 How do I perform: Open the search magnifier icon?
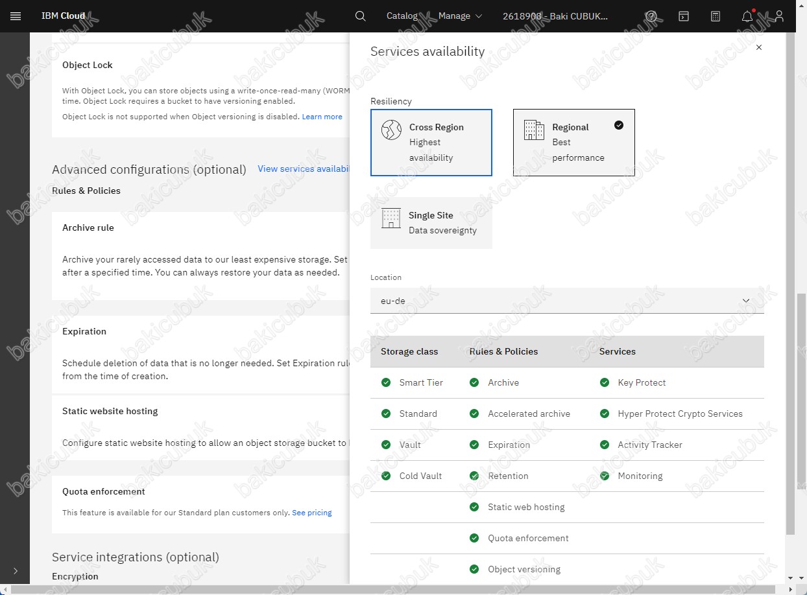[x=361, y=16]
